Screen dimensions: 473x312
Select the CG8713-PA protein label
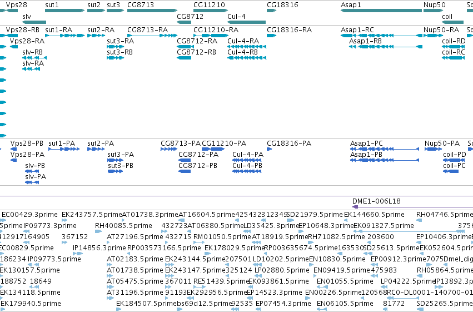point(181,143)
